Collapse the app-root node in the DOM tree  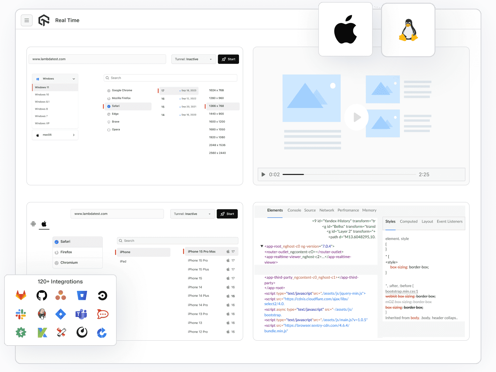click(x=262, y=246)
